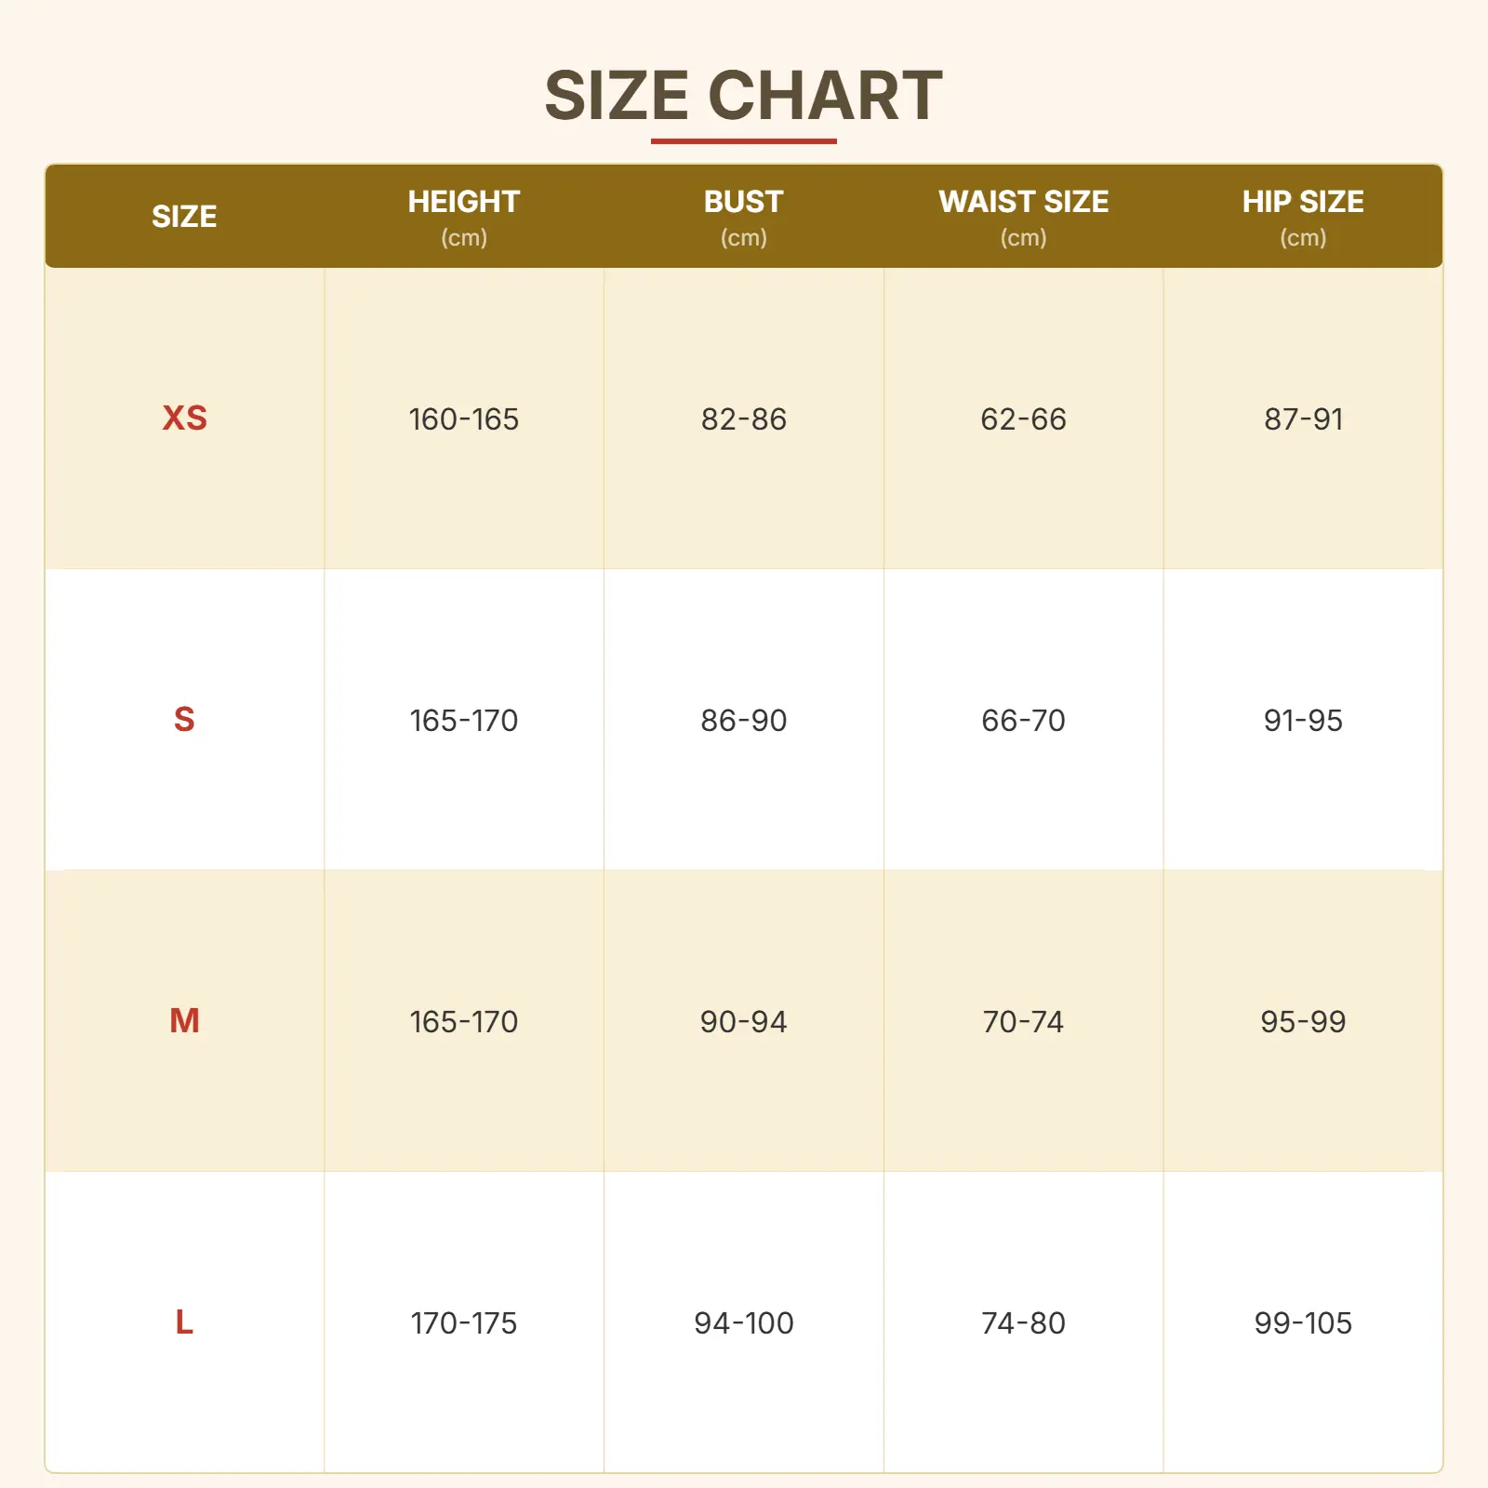Screen dimensions: 1488x1488
Task: Click the L hip value 99-105
Action: pos(1302,1323)
